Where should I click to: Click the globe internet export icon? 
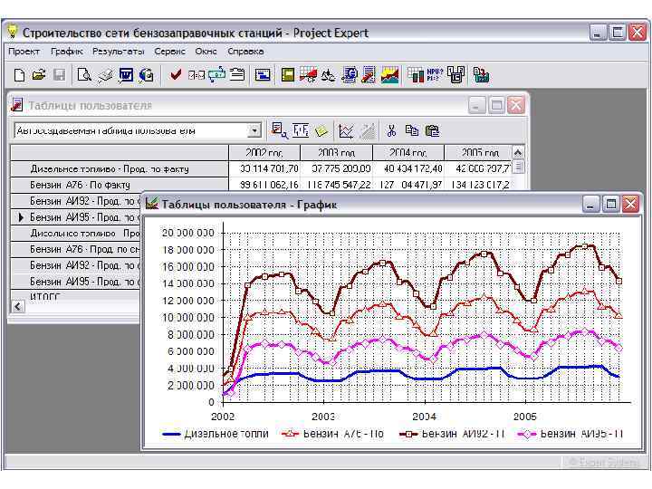tap(147, 75)
